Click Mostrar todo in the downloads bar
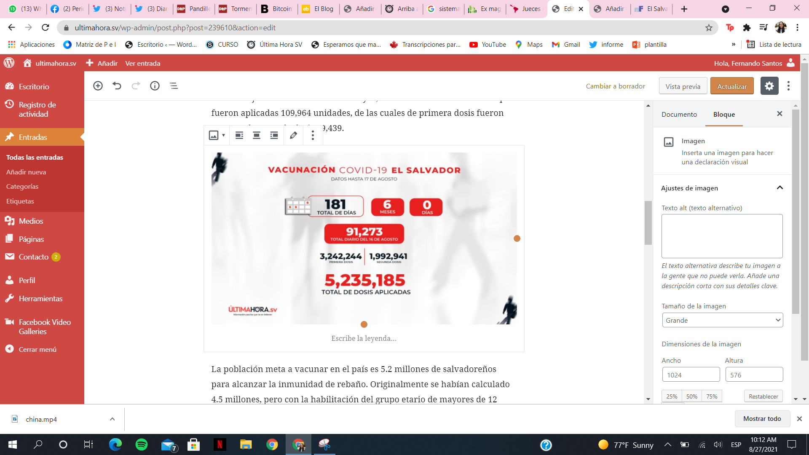Image resolution: width=809 pixels, height=455 pixels. [762, 418]
